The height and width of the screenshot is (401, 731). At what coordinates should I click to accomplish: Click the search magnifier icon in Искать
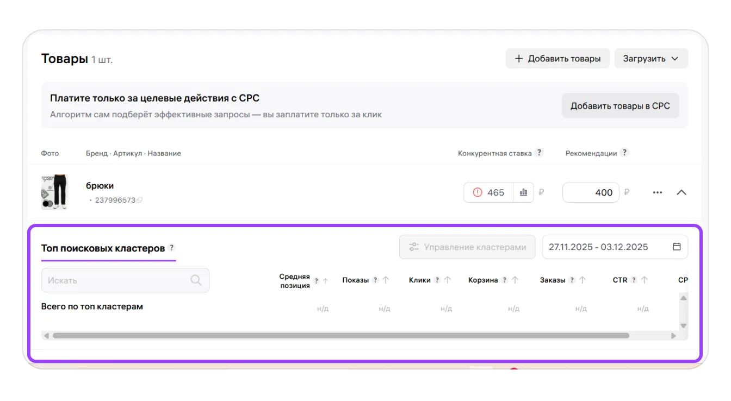coord(196,280)
